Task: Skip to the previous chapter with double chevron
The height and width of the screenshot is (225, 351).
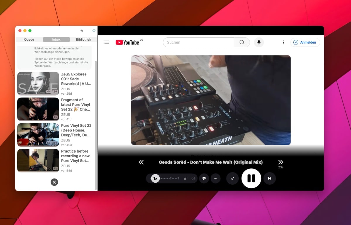Action: (x=141, y=162)
